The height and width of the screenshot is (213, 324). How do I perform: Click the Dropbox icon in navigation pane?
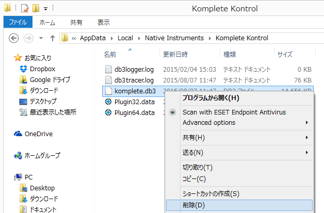coord(23,69)
